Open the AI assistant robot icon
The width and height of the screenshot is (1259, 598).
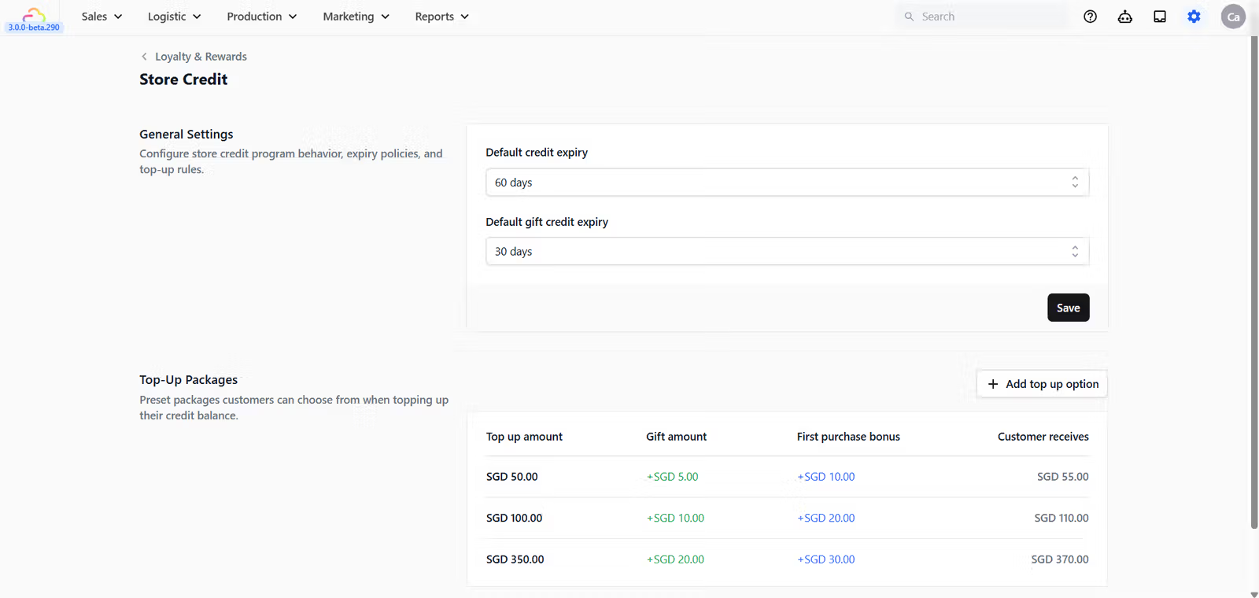click(x=1124, y=17)
